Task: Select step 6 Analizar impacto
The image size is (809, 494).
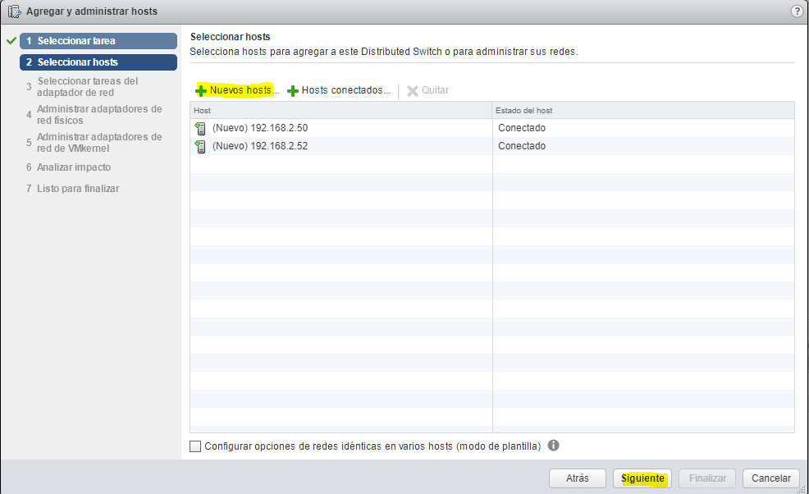Action: tap(74, 167)
